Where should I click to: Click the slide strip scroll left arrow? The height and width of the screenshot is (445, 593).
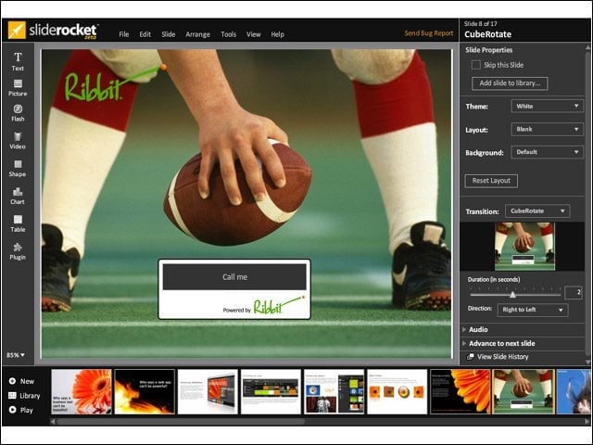(x=53, y=421)
